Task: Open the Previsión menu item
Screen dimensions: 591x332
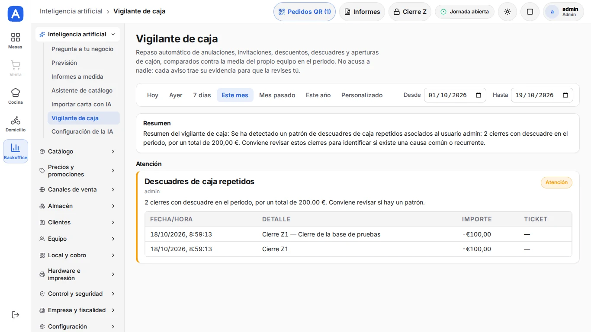Action: click(x=84, y=63)
